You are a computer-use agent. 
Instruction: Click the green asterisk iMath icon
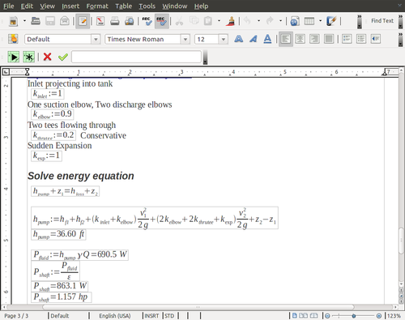[x=28, y=57]
